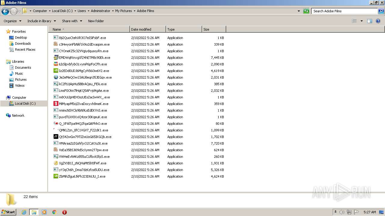Click the Start button

click(x=8, y=212)
